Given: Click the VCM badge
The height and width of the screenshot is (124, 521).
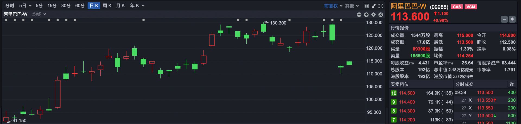Looking at the screenshot, I should click(x=471, y=7).
